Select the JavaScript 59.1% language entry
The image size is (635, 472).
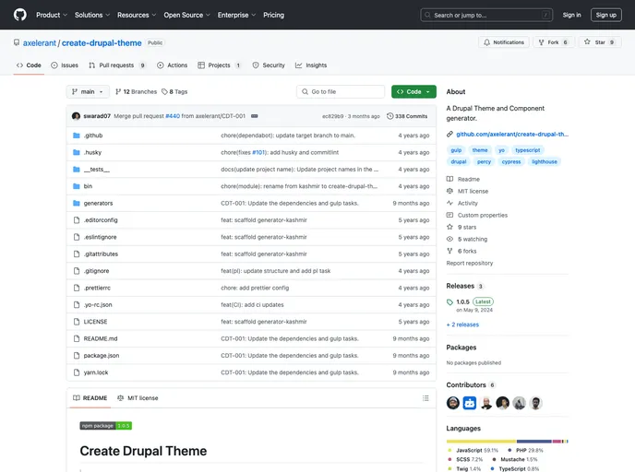pos(473,450)
